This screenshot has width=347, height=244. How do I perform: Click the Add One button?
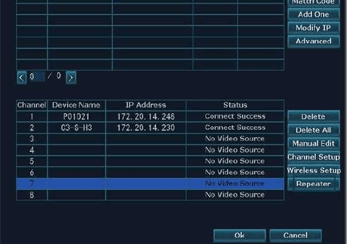(314, 15)
